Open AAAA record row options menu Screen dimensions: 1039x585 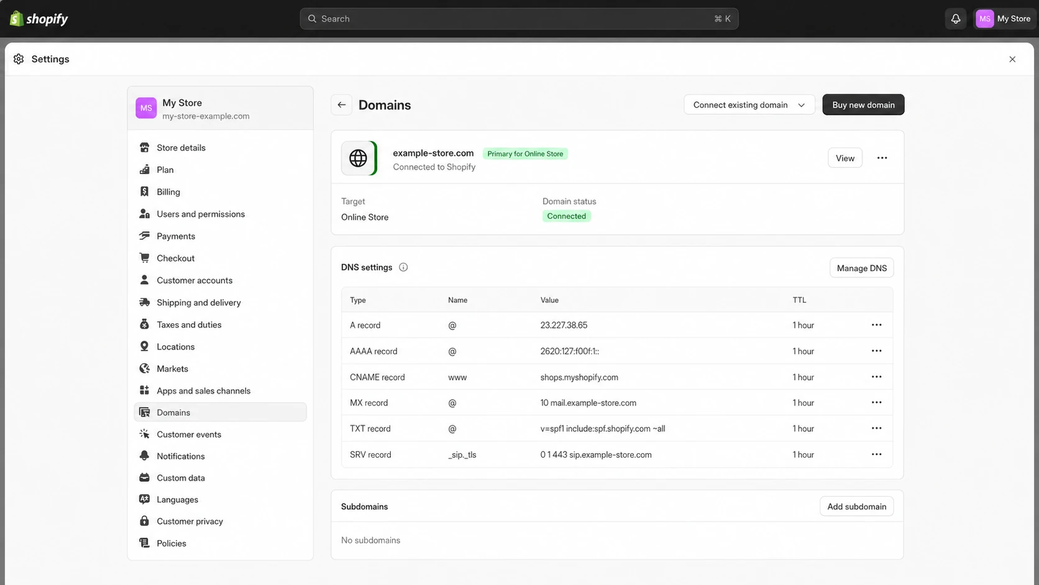[x=876, y=351]
